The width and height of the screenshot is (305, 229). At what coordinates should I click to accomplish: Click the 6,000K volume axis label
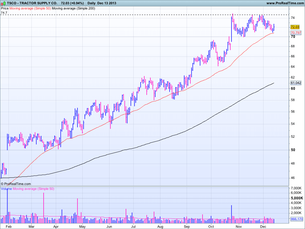pyautogui.click(x=296, y=193)
